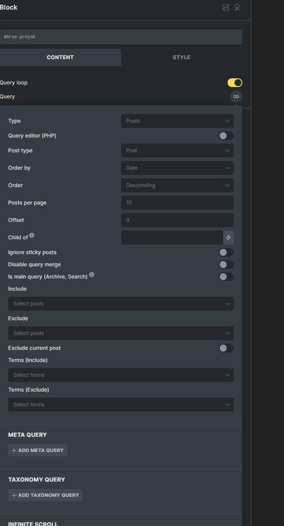Click info icon next to Is main query
Viewport: 284px width, 526px height.
[x=92, y=275]
